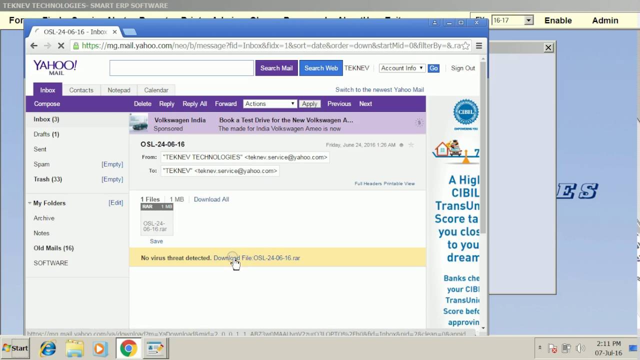Click the browser forward arrow
This screenshot has width=640, height=360.
(47, 45)
